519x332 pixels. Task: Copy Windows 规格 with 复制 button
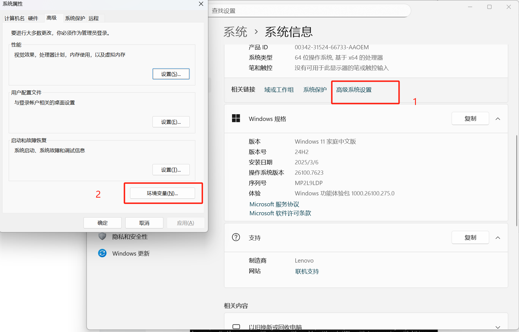pyautogui.click(x=470, y=118)
